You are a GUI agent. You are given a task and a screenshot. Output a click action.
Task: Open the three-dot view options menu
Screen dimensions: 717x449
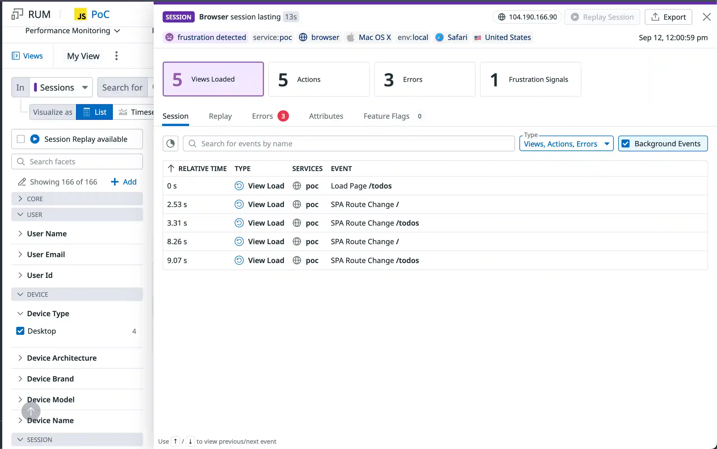(116, 56)
